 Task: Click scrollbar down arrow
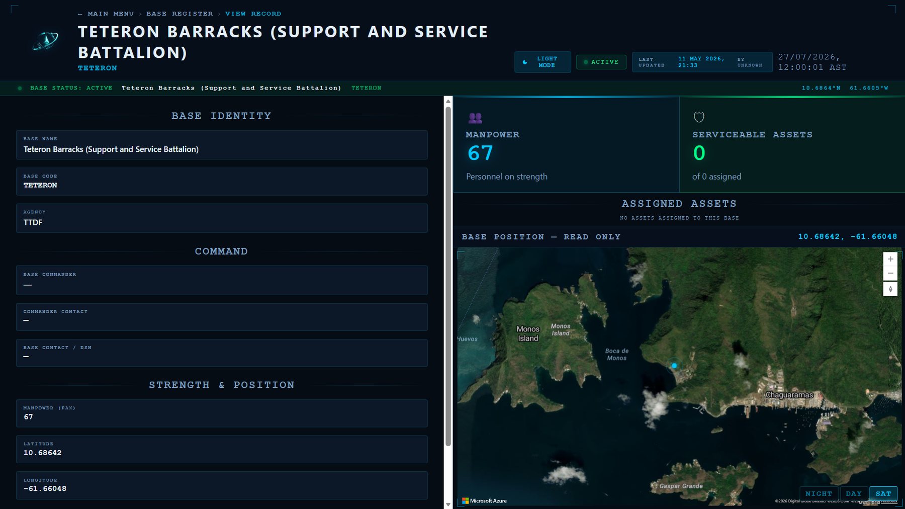click(448, 504)
